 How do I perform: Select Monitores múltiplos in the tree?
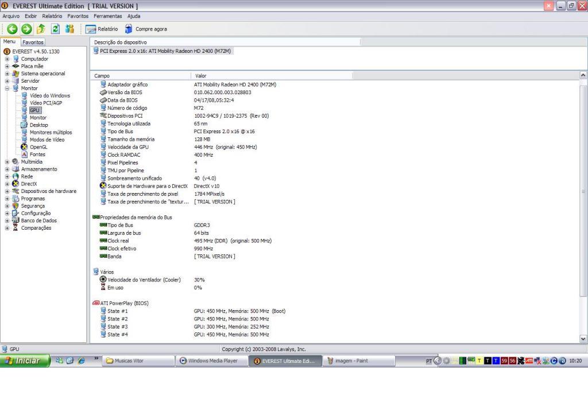51,133
